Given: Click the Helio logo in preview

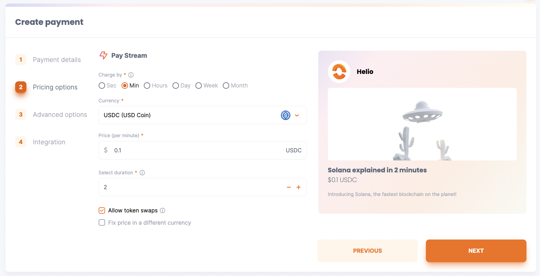Looking at the screenshot, I should [x=339, y=72].
